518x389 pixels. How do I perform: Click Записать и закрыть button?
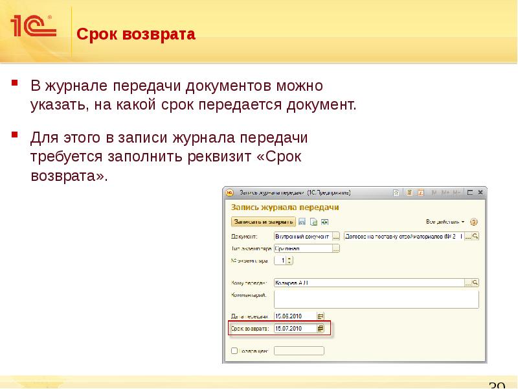point(261,221)
